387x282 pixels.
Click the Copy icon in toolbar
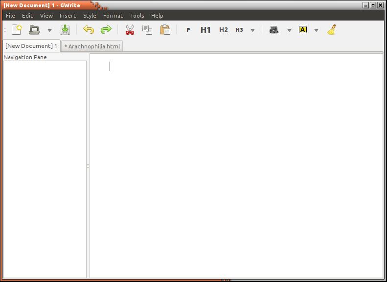click(x=147, y=30)
